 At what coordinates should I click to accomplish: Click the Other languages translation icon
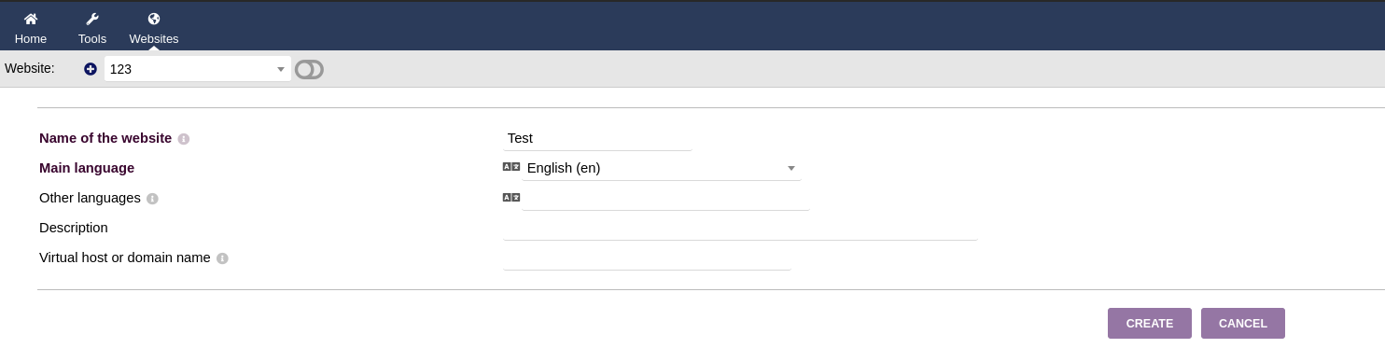tap(511, 197)
